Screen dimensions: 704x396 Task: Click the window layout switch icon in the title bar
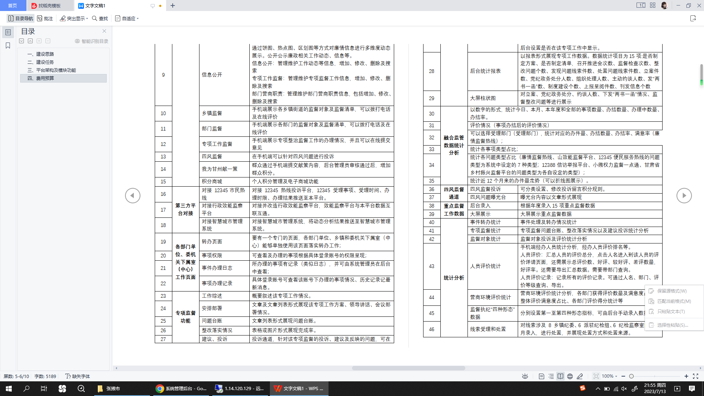tap(641, 5)
